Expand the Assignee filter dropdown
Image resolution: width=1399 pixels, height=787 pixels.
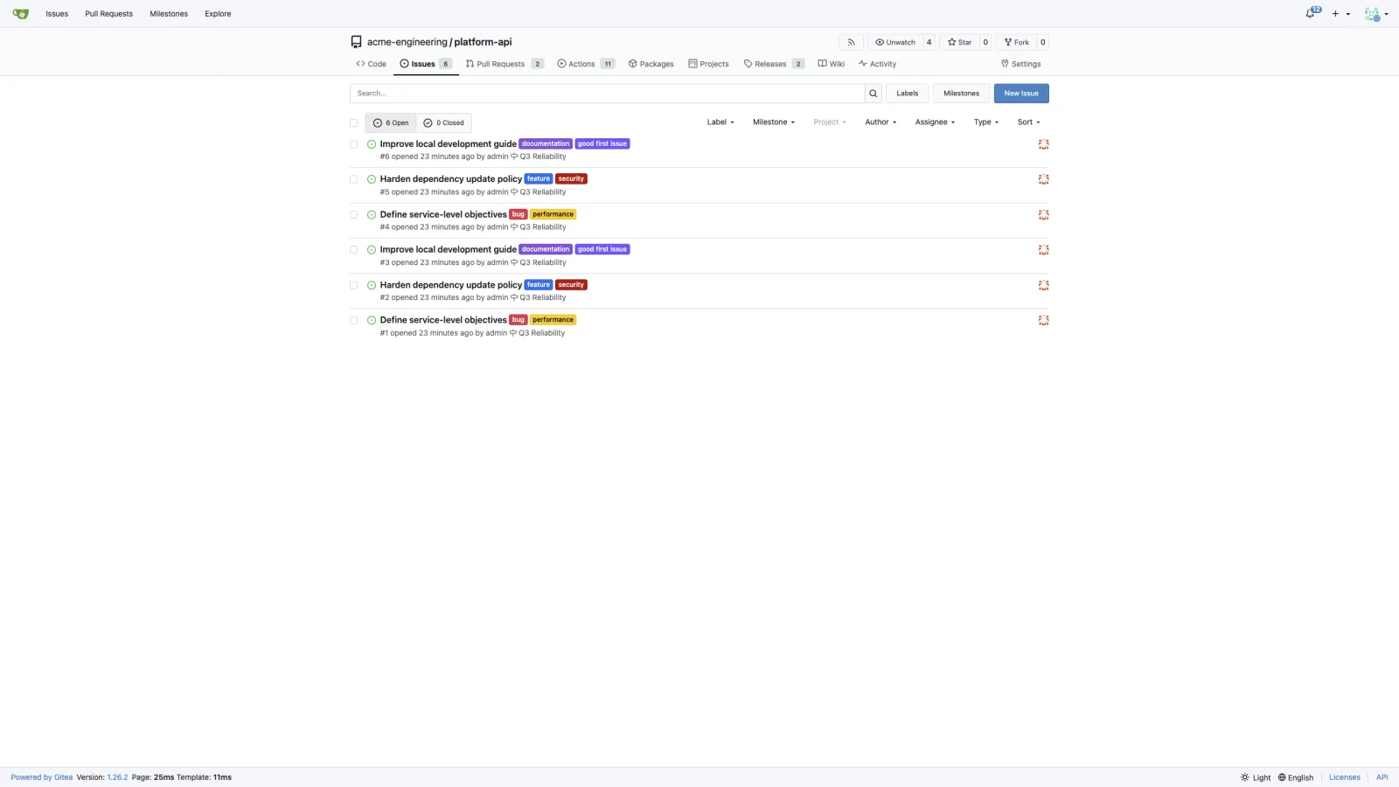[935, 122]
